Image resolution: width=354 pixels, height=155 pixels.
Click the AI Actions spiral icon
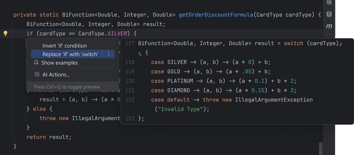37,75
